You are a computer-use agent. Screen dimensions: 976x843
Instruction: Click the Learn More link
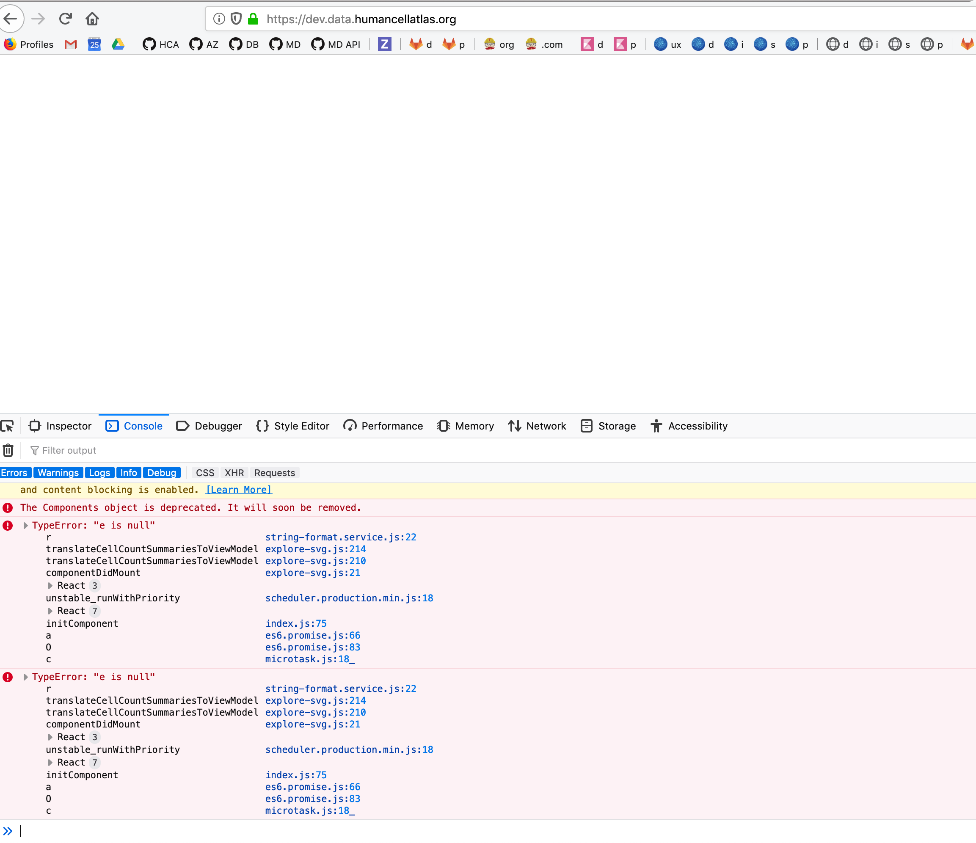[x=238, y=490]
